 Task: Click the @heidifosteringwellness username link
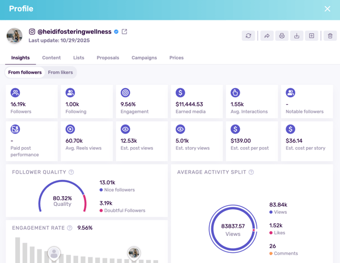click(74, 32)
